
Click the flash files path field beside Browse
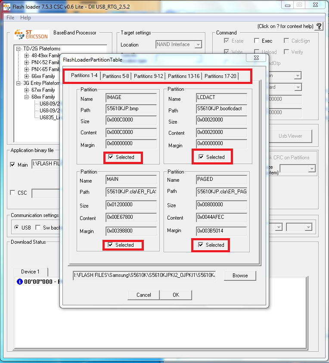[144, 276]
